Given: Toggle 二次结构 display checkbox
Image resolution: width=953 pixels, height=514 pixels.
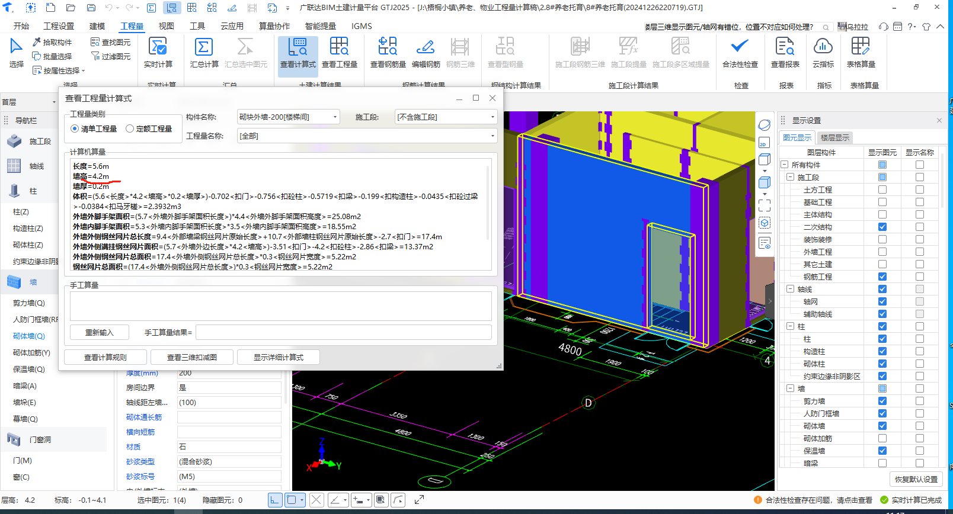Looking at the screenshot, I should coord(882,227).
